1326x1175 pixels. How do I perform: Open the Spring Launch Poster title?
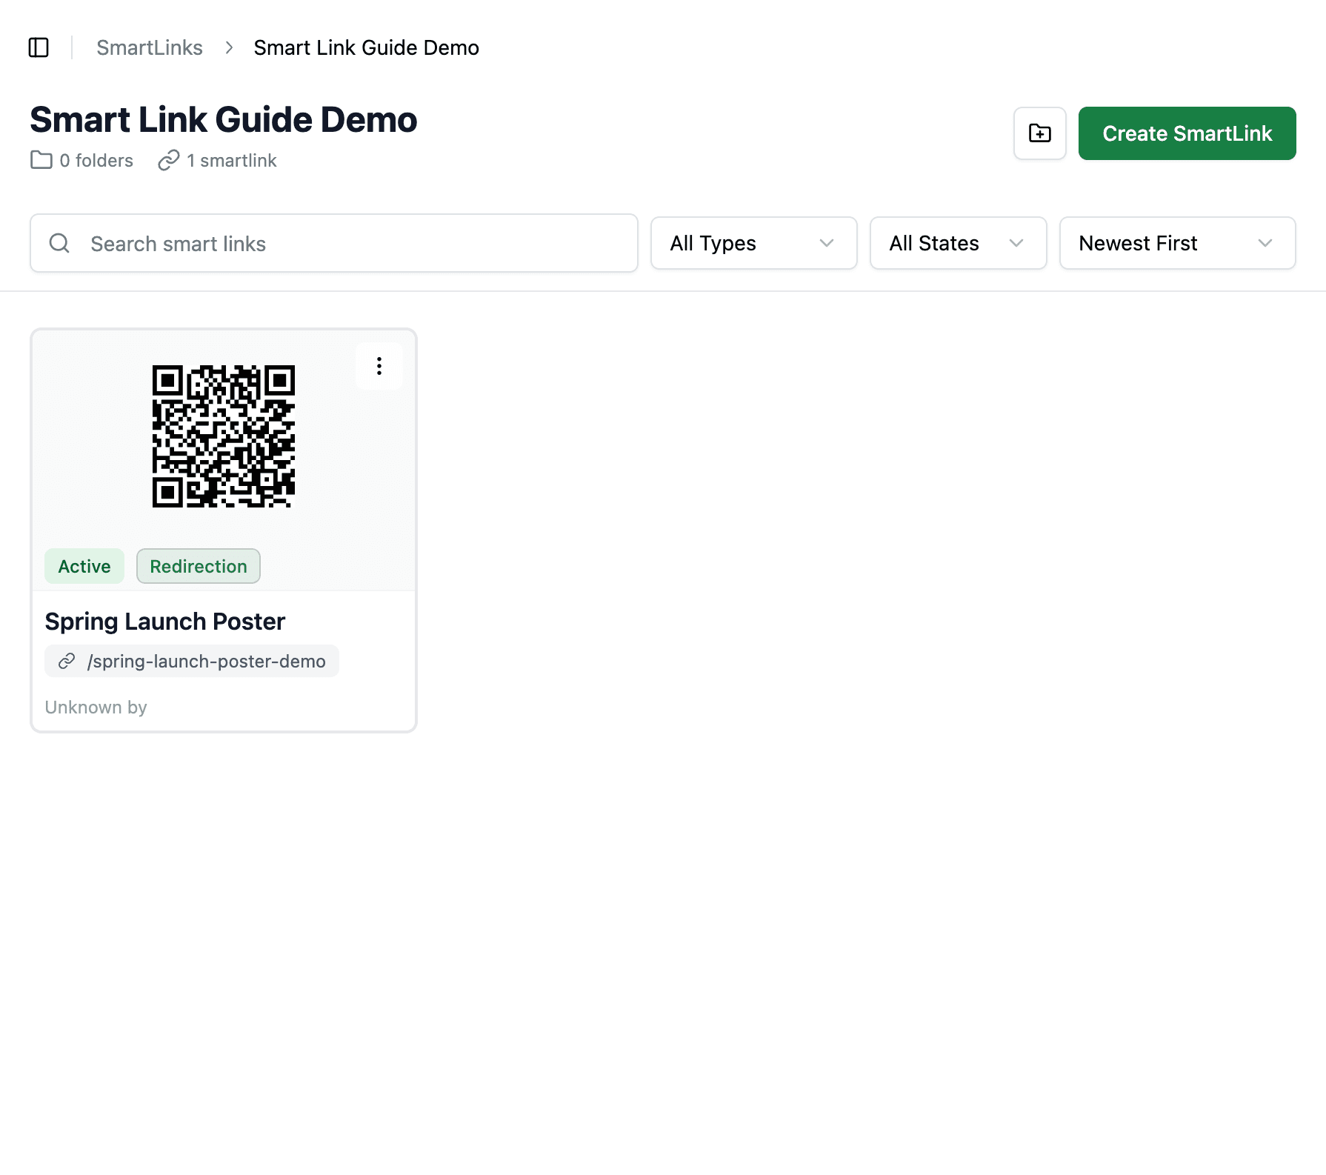[165, 621]
